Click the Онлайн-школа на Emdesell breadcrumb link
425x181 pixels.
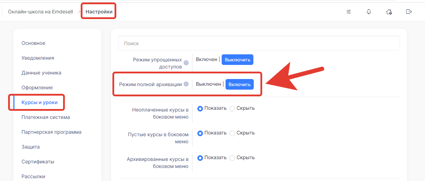41,12
